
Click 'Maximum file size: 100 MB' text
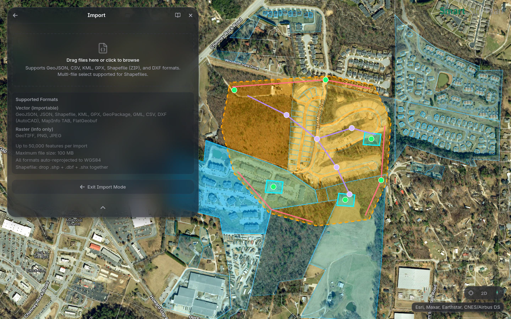coord(45,153)
